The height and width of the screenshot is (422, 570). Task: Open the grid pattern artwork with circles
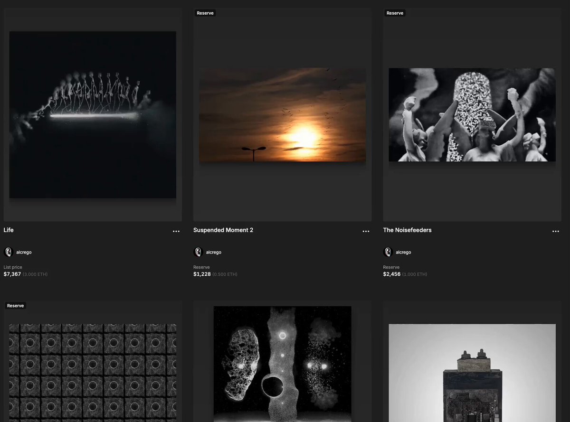click(x=93, y=373)
